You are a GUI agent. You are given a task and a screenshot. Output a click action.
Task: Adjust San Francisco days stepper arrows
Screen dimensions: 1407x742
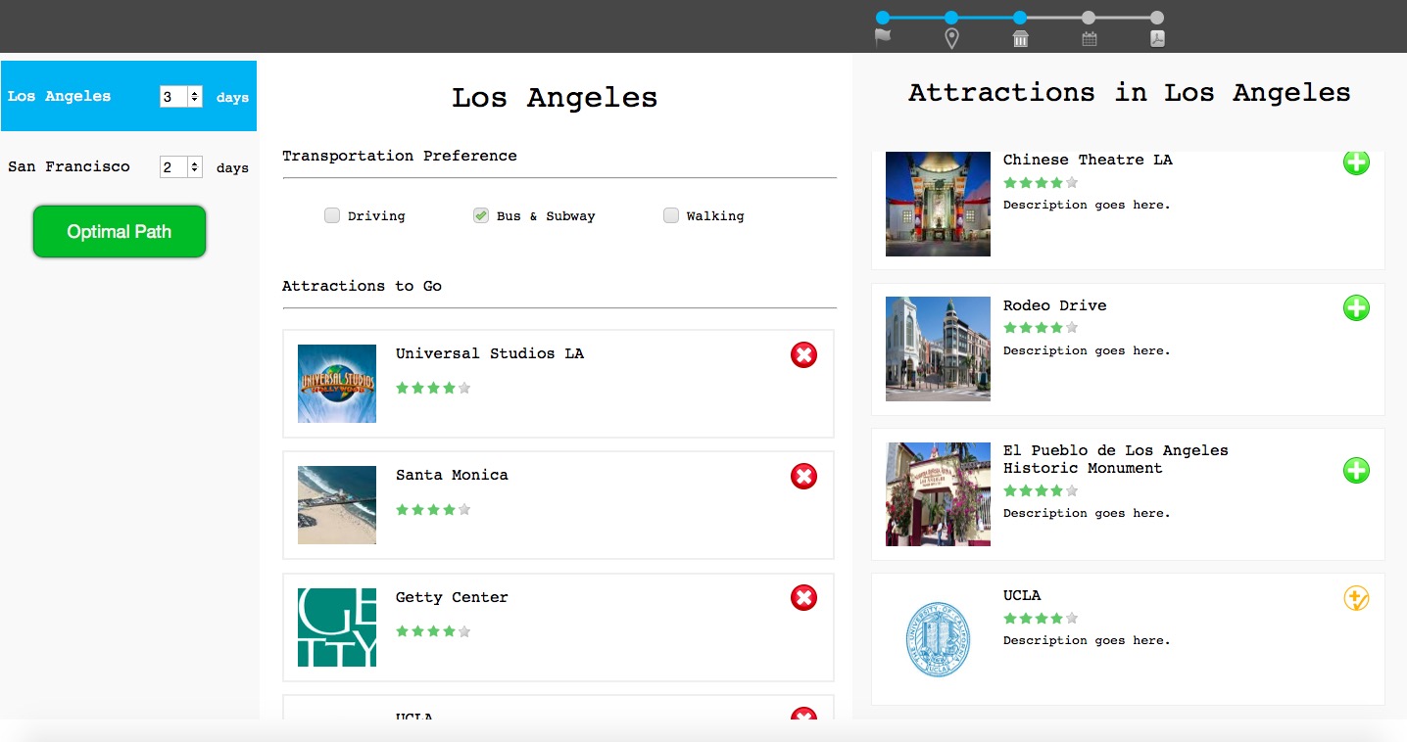(195, 167)
